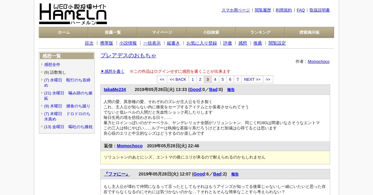Open sidebar item 木曜日 捕食のち蹴り
373x195 pixels.
coord(67,106)
